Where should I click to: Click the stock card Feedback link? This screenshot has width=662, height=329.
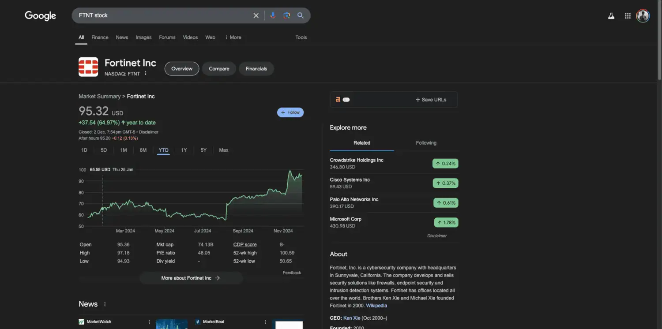coord(292,273)
